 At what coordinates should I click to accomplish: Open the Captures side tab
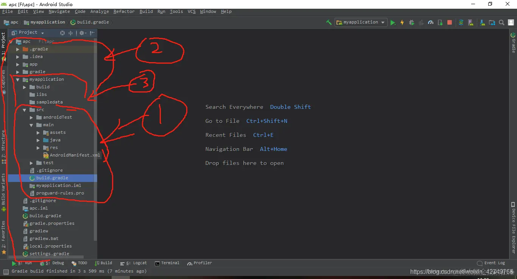(x=3, y=82)
